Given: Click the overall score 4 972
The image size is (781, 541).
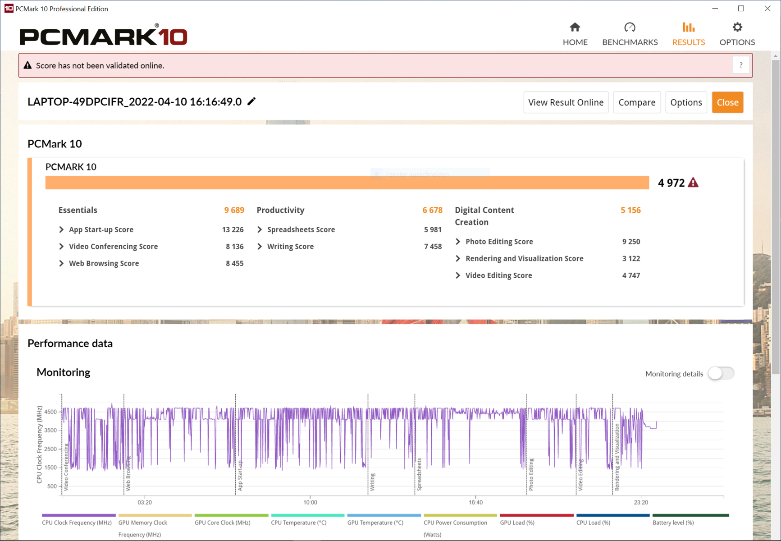Looking at the screenshot, I should coord(671,183).
